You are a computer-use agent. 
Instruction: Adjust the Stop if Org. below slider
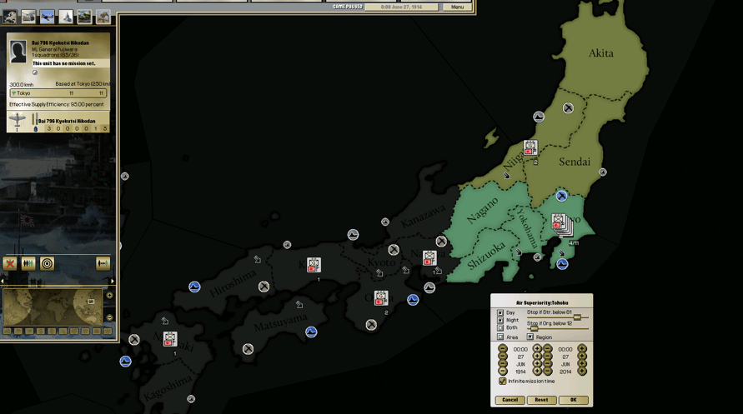click(534, 328)
